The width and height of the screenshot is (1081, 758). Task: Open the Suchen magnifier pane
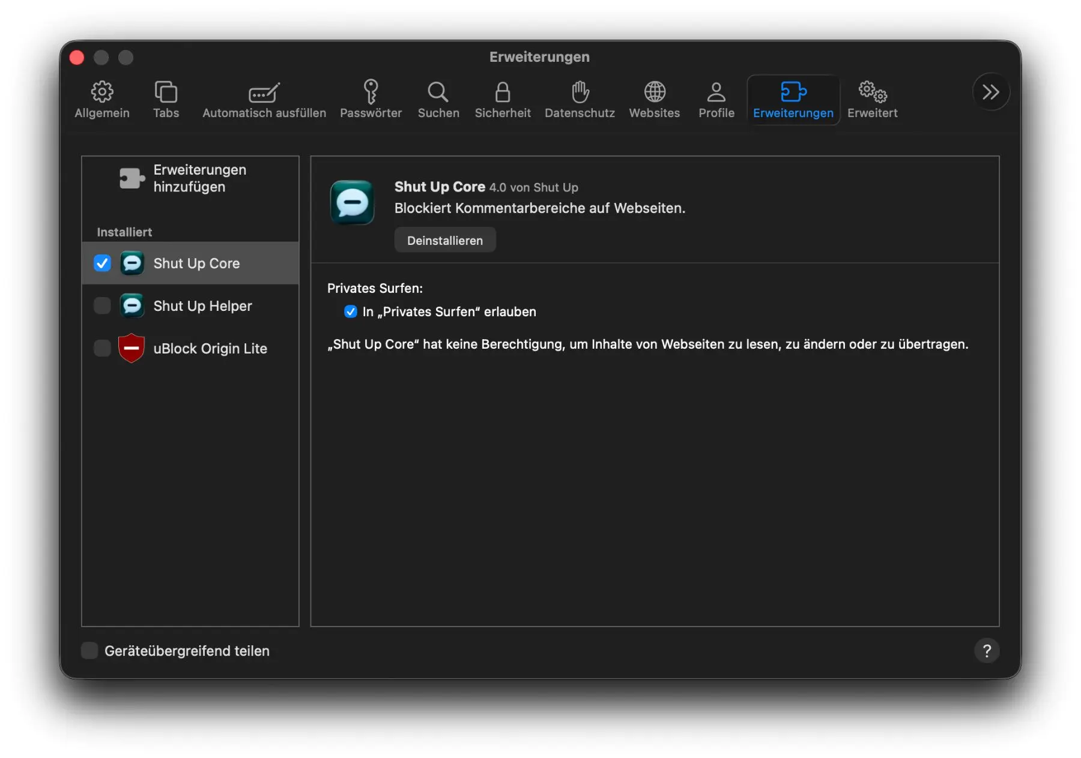(x=438, y=100)
